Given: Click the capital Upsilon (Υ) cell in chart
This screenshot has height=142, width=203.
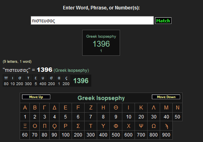Looking at the screenshot, I should 103,126.
